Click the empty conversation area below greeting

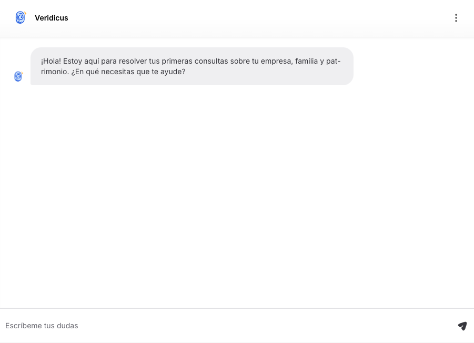[x=237, y=196]
